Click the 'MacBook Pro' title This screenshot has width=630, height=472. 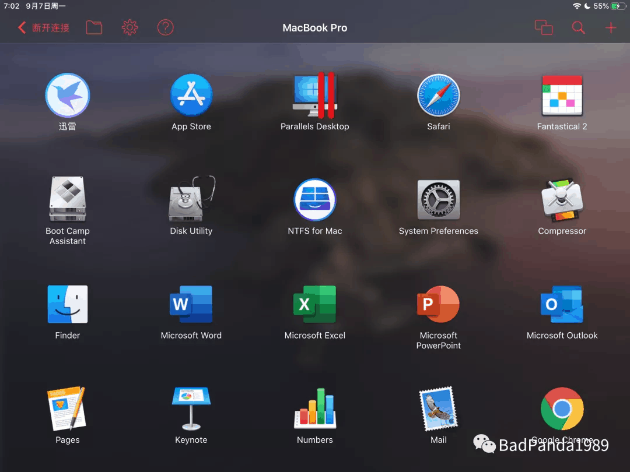pos(315,28)
